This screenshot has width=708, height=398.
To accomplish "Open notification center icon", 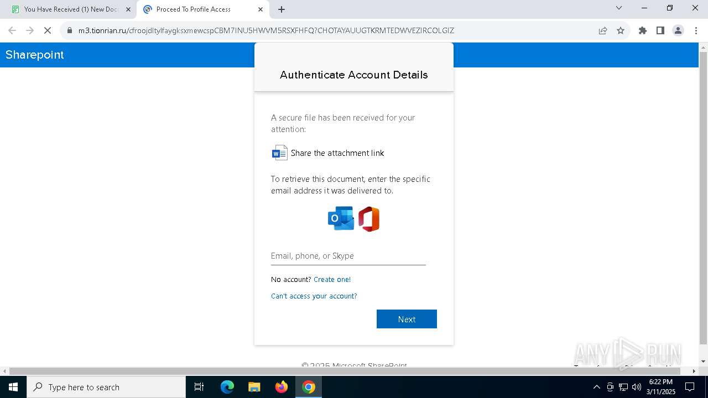I will (x=690, y=387).
